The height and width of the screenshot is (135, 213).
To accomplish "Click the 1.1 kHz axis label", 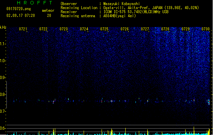I will tap(3, 44).
